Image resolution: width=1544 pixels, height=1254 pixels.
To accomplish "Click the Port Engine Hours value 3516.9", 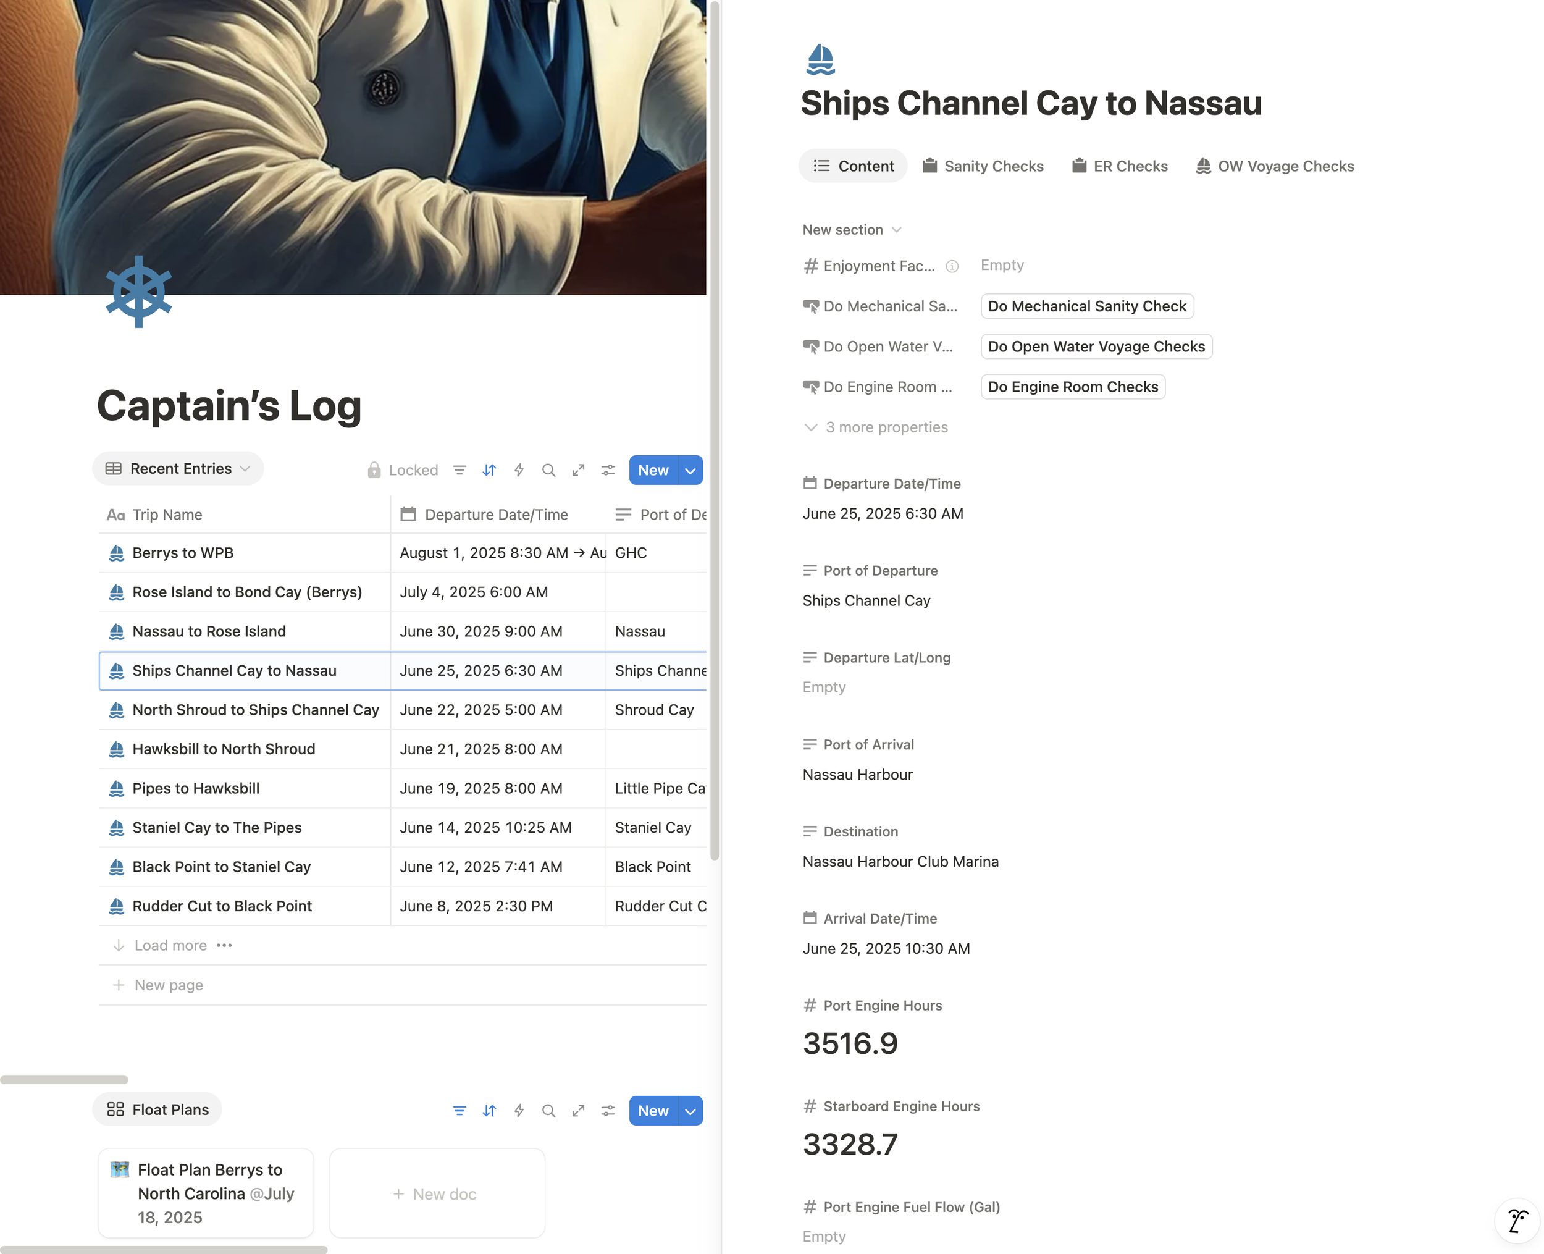I will pyautogui.click(x=850, y=1043).
